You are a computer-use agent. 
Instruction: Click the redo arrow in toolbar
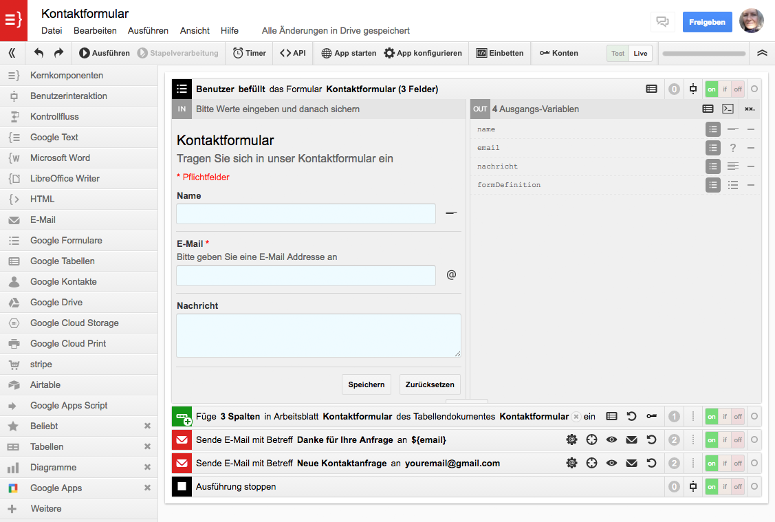(x=58, y=53)
